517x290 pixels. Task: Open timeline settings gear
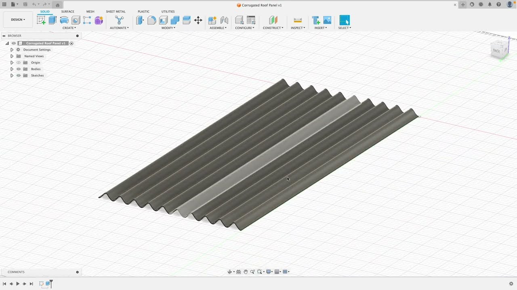click(x=511, y=284)
